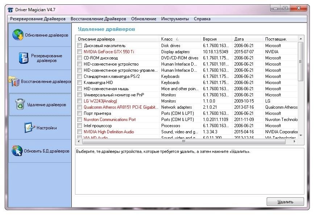Click the recycle bin icon for Удаление драйверов

(20, 104)
